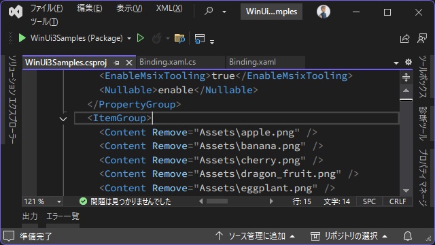The height and width of the screenshot is (245, 435).
Task: Open ソリューション エクスプローラー side panel
Action: point(12,99)
